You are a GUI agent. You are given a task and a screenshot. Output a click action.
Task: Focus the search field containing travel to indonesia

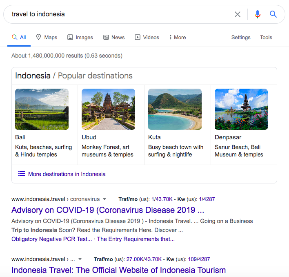[118, 14]
